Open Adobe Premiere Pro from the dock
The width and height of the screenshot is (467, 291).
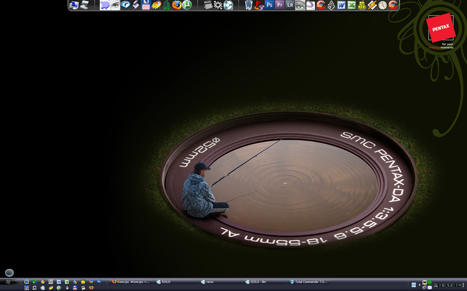(280, 5)
